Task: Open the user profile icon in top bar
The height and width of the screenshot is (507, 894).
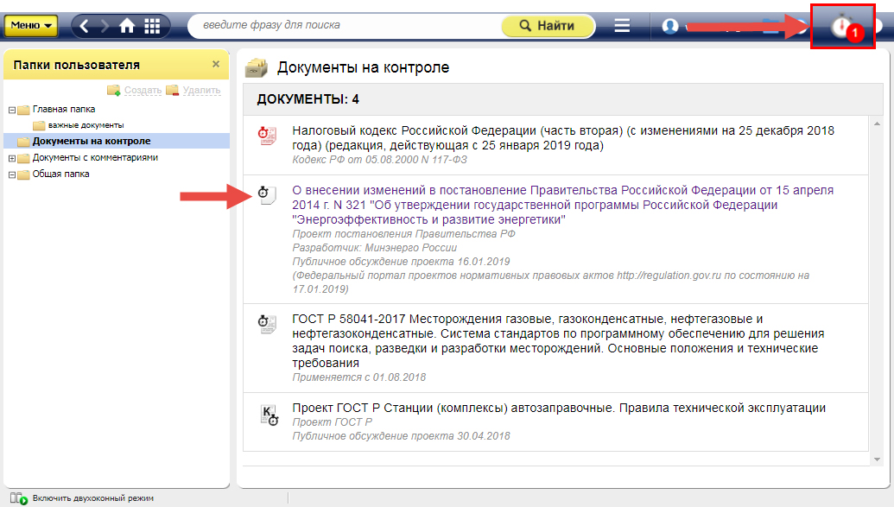Action: (x=670, y=26)
